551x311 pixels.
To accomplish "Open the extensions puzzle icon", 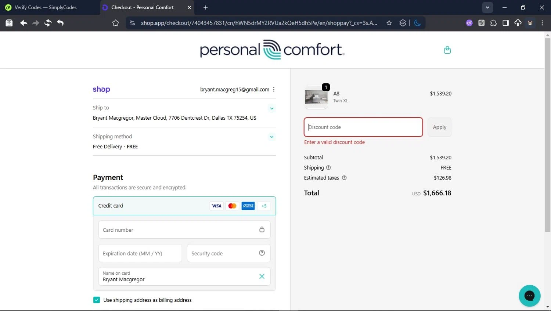I will 493,23.
